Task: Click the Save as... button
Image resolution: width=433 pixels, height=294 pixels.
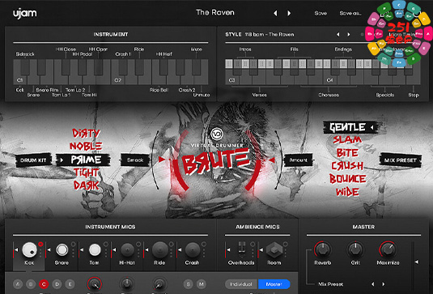Action: pos(350,13)
